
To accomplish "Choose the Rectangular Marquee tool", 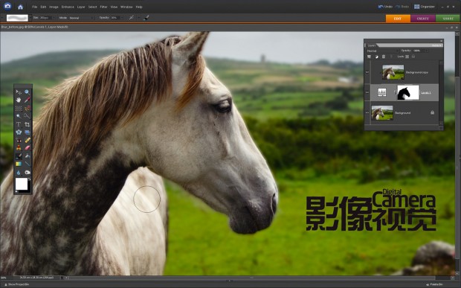I will (19, 108).
